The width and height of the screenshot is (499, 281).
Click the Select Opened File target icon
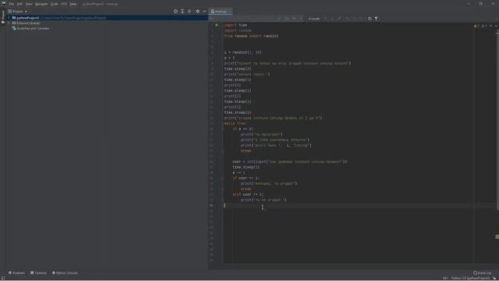175,11
